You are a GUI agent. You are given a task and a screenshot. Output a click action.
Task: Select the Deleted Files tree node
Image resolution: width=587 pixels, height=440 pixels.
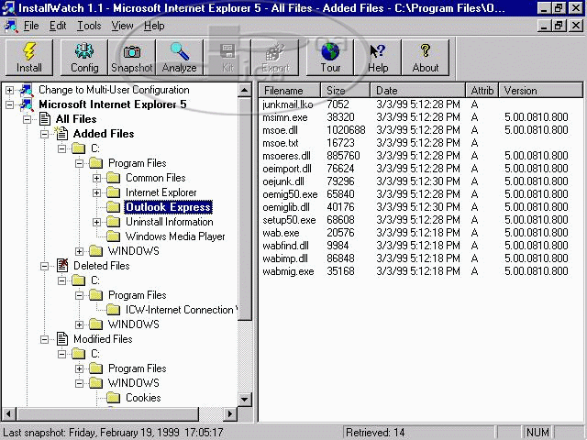(x=101, y=266)
